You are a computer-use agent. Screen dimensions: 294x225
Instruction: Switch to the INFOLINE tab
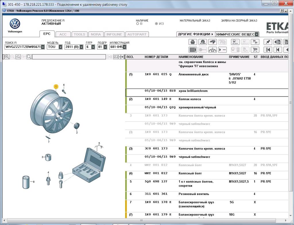(114, 34)
